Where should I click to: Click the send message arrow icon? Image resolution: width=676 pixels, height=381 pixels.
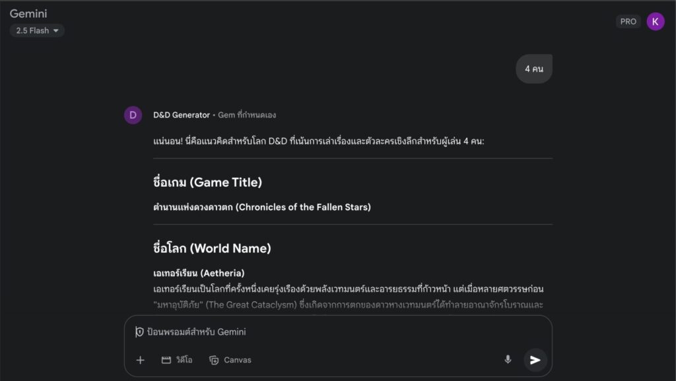click(x=535, y=360)
